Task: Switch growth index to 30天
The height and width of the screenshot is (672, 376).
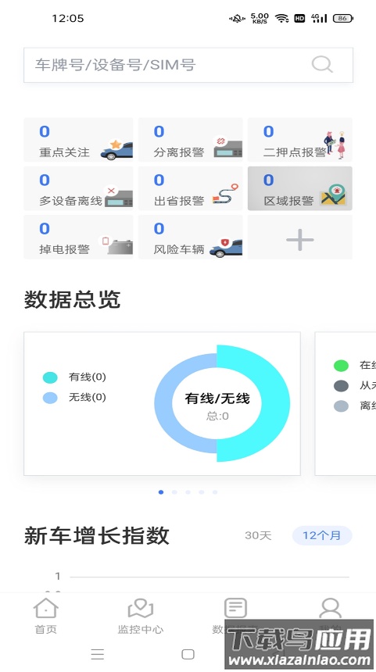Action: click(258, 535)
